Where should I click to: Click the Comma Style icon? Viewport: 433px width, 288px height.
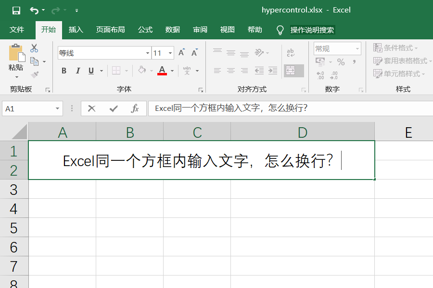[x=354, y=62]
